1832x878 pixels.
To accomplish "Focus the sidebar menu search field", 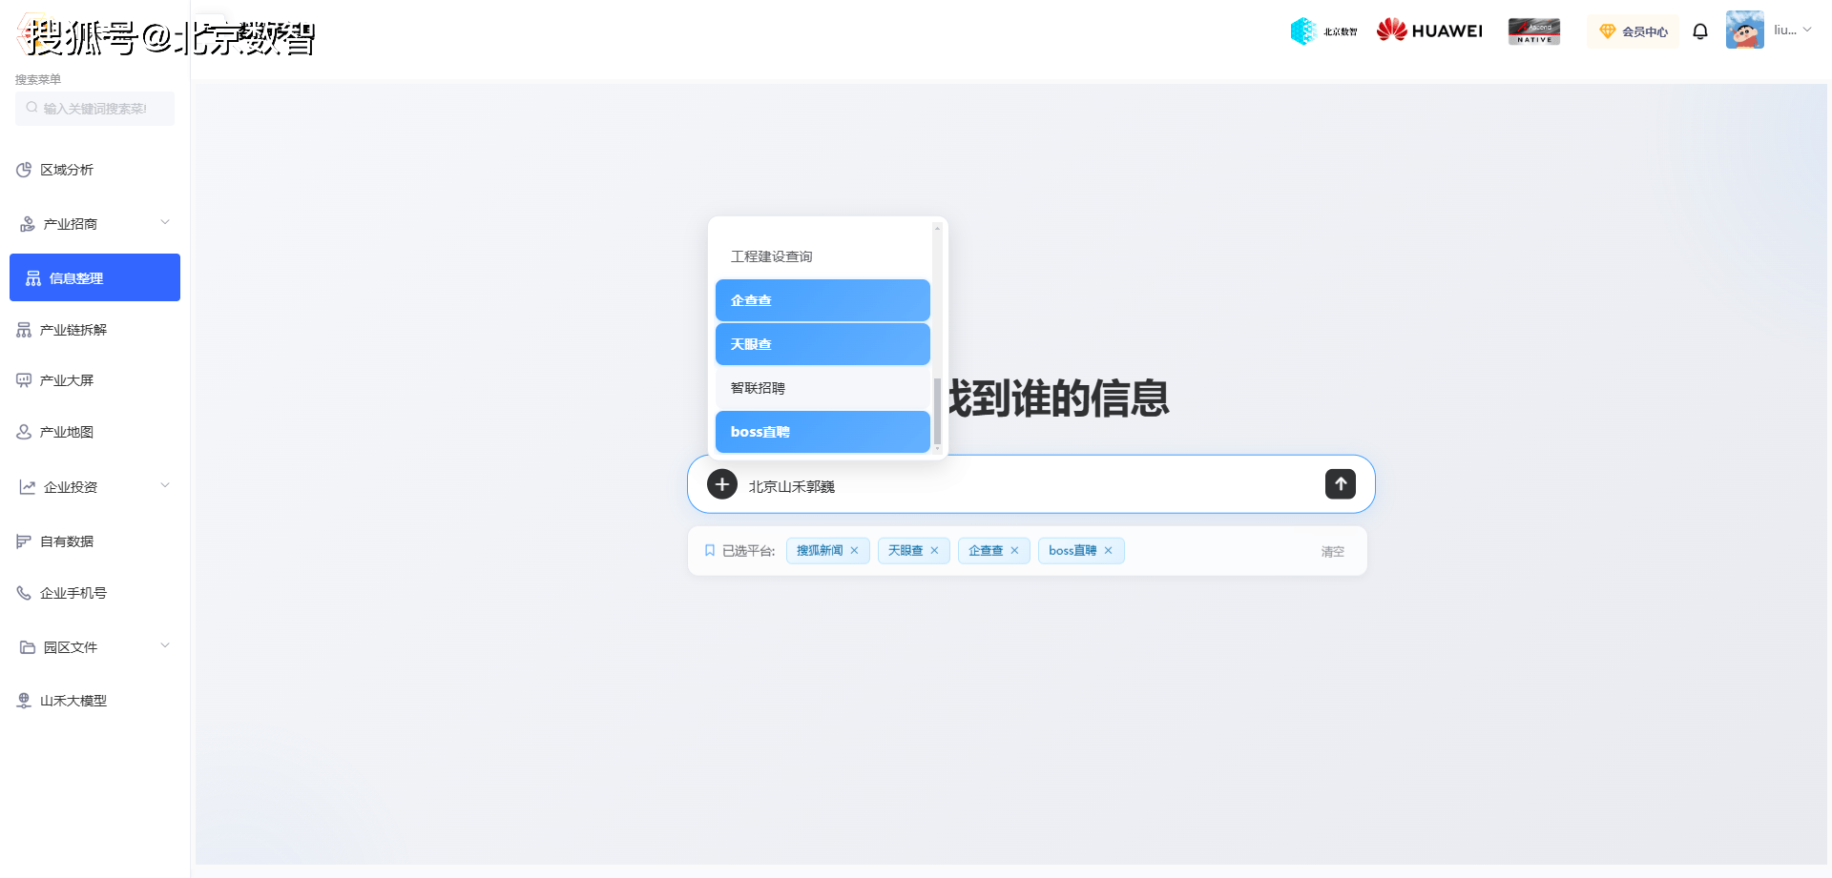I will point(95,109).
